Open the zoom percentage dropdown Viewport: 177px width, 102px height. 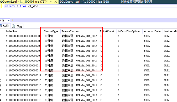pos(9,20)
